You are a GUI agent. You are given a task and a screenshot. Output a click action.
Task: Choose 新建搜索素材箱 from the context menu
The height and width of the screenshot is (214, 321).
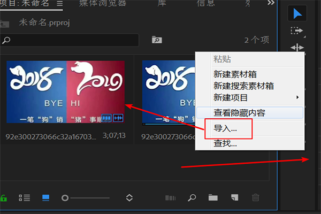point(243,86)
